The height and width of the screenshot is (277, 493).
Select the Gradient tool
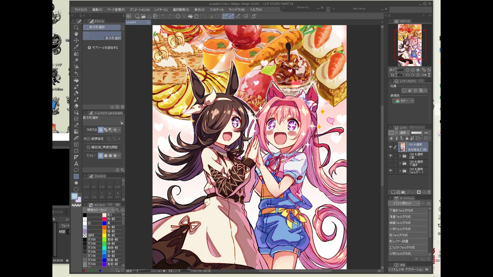pyautogui.click(x=76, y=132)
